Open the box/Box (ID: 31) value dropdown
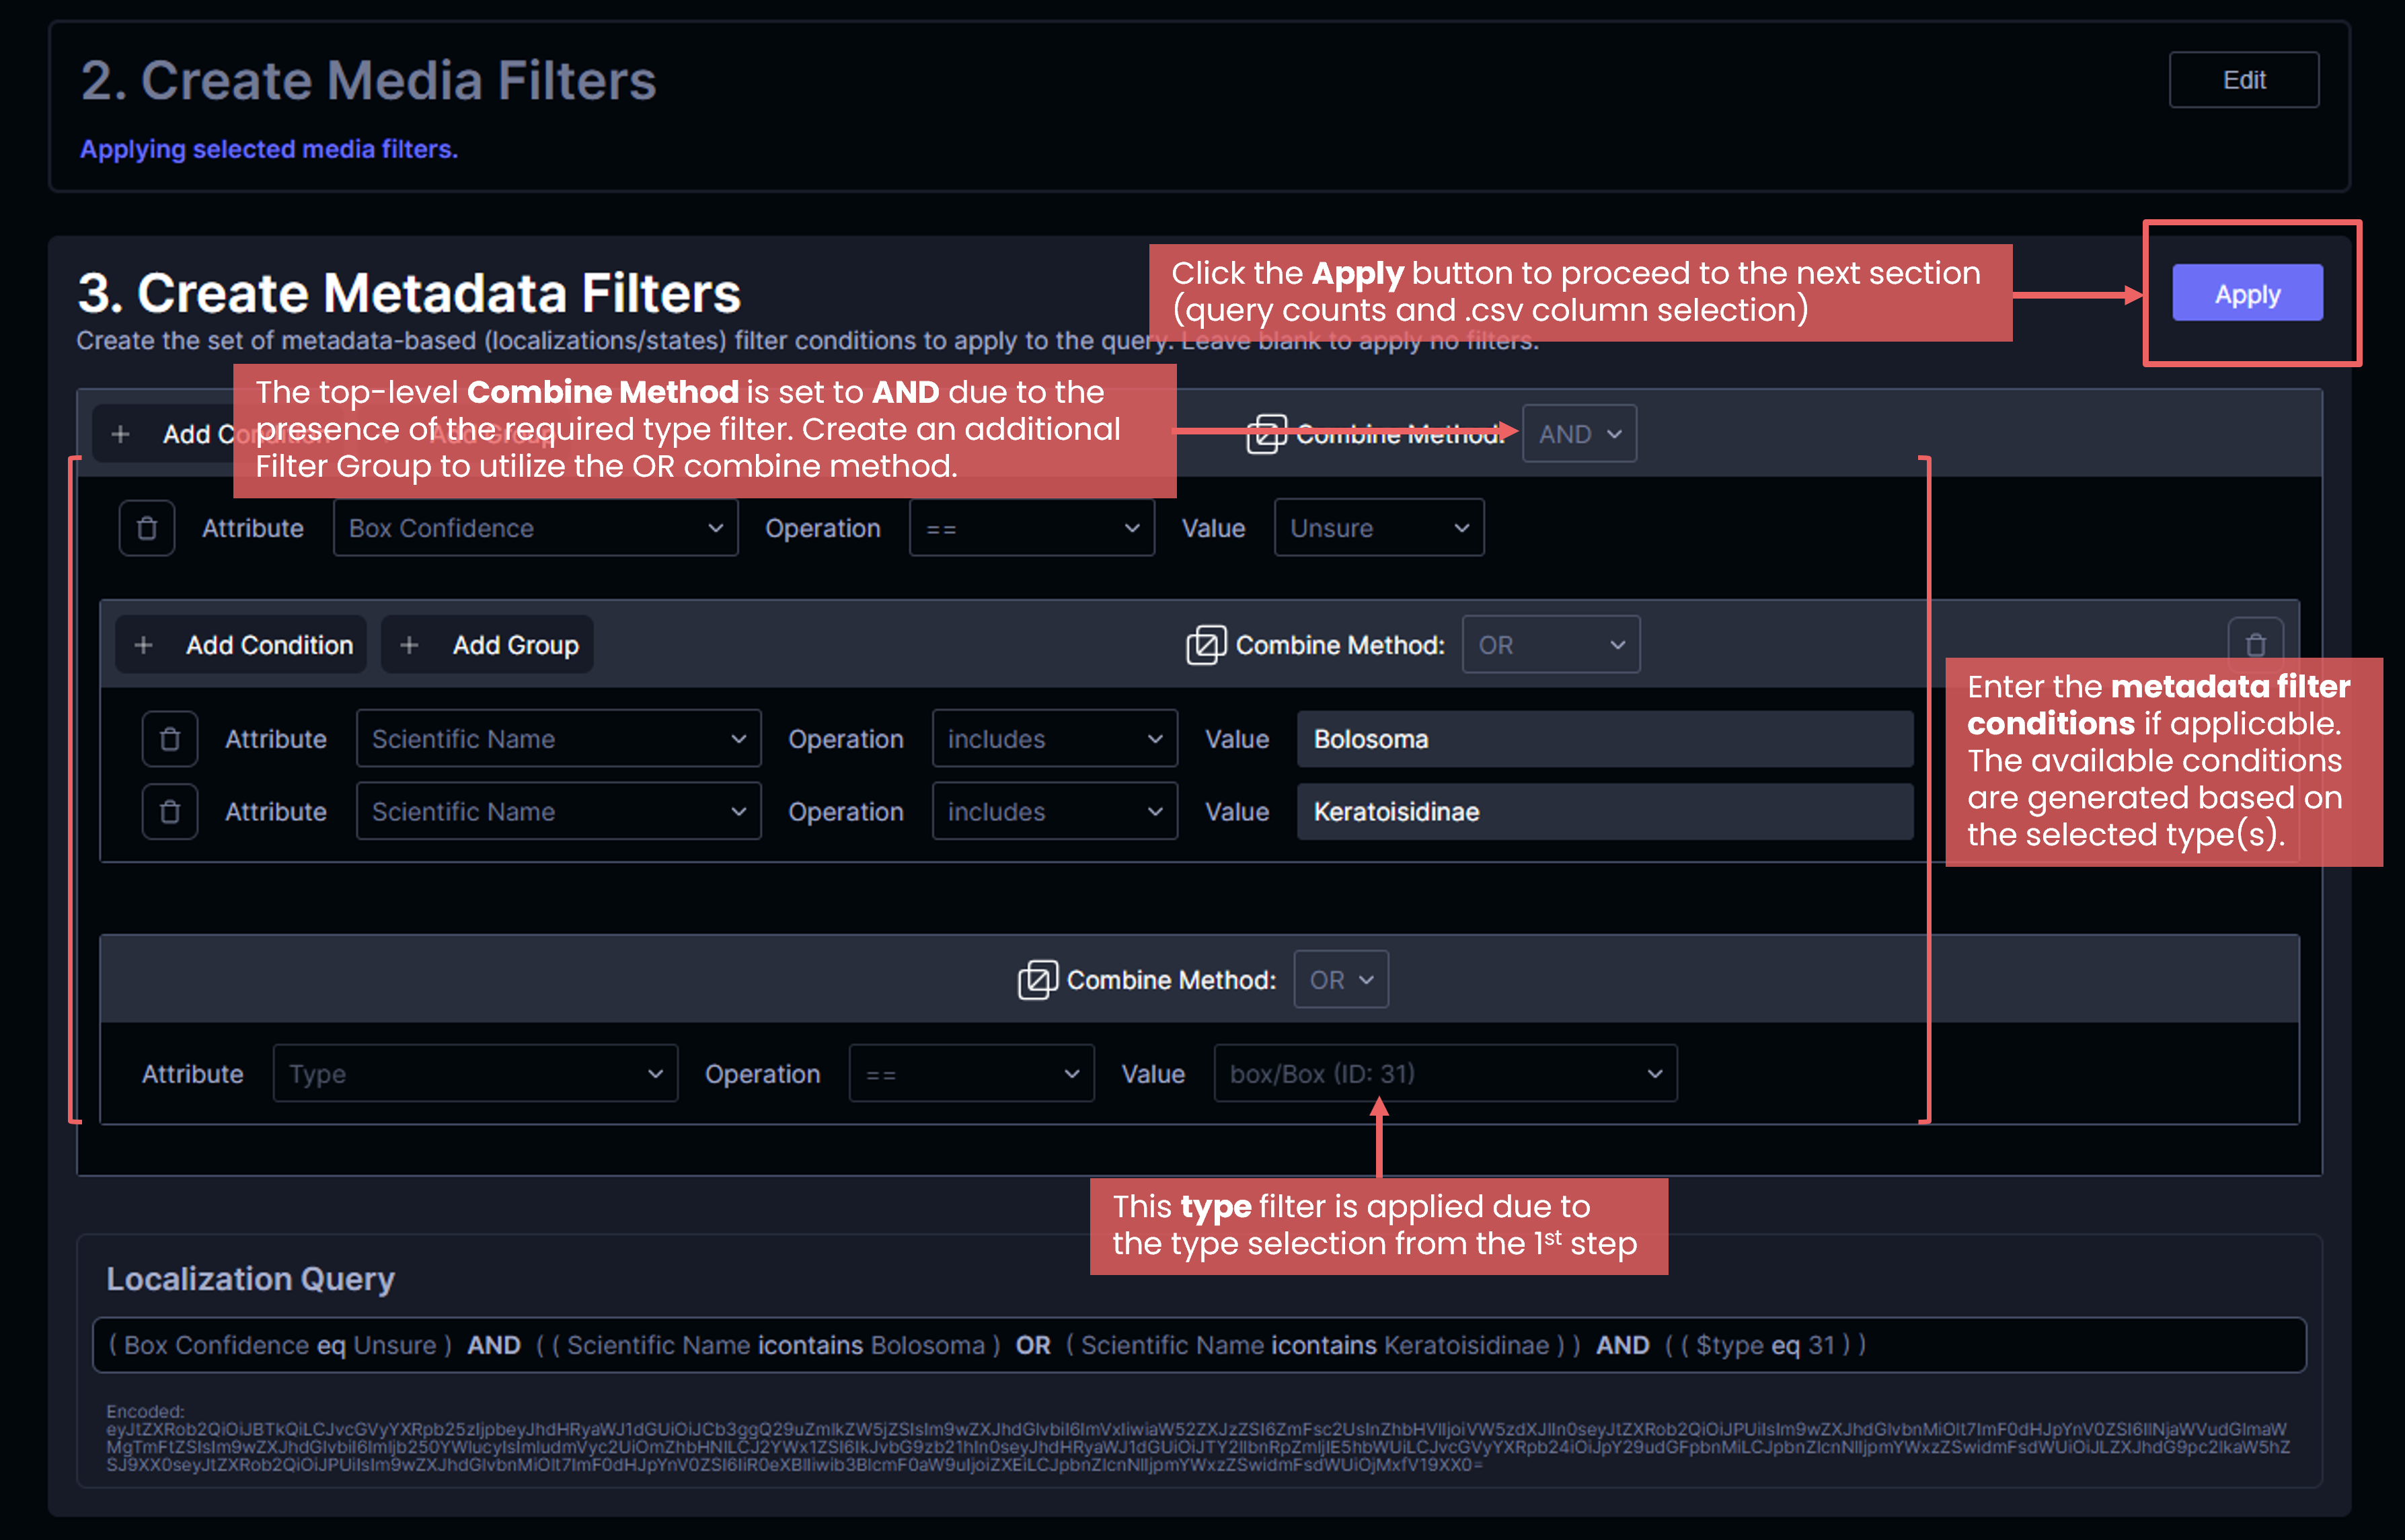Image resolution: width=2405 pixels, height=1540 pixels. click(x=1446, y=1074)
